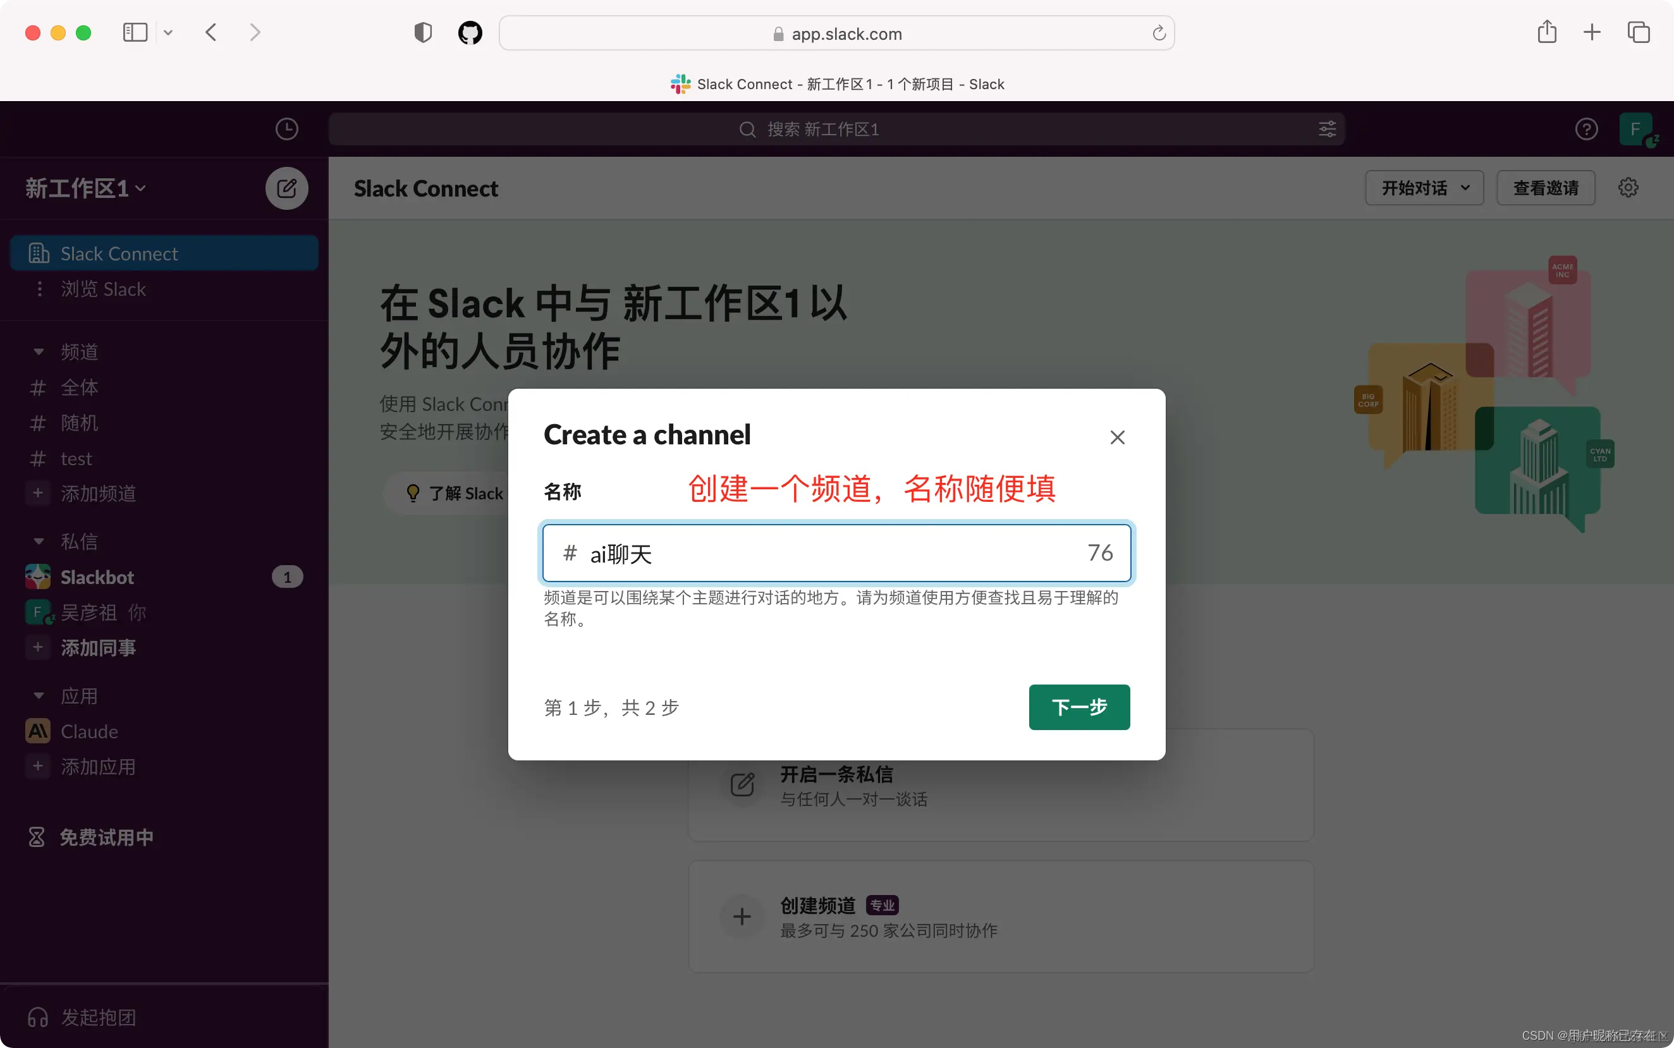Open a new tab with the plus icon

tap(1592, 32)
